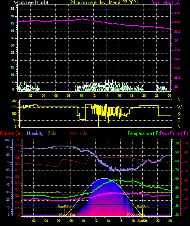Click 29.4 on the barometer axis
The image size is (190, 226).
coord(177,68)
